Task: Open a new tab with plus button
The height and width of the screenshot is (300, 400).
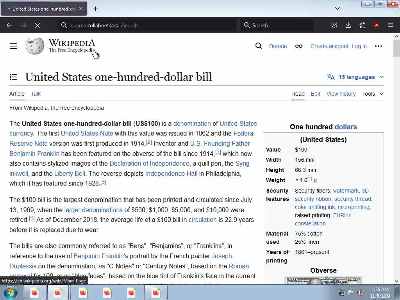Action: 95,9
